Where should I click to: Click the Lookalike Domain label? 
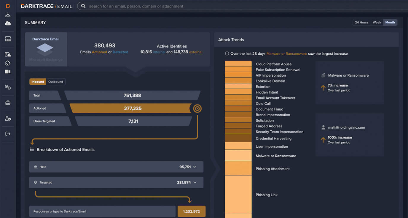[x=270, y=81]
